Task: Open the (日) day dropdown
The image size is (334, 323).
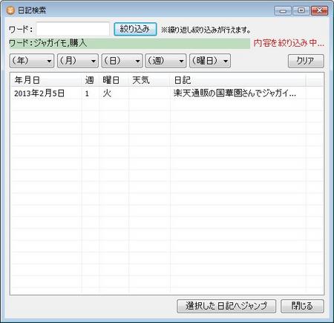Action: point(122,61)
